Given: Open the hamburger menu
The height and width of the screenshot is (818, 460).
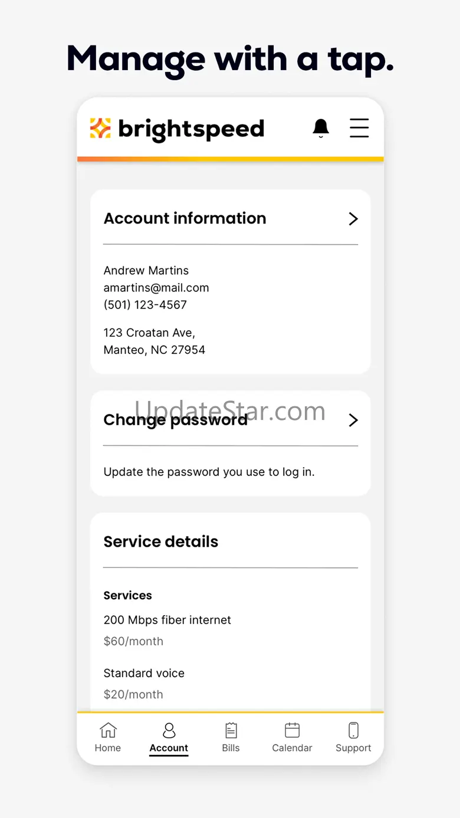Looking at the screenshot, I should coord(359,128).
